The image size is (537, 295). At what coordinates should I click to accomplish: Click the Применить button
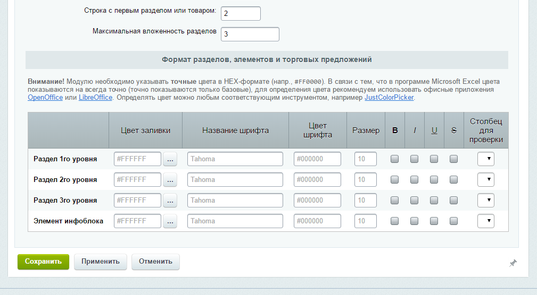pyautogui.click(x=101, y=262)
